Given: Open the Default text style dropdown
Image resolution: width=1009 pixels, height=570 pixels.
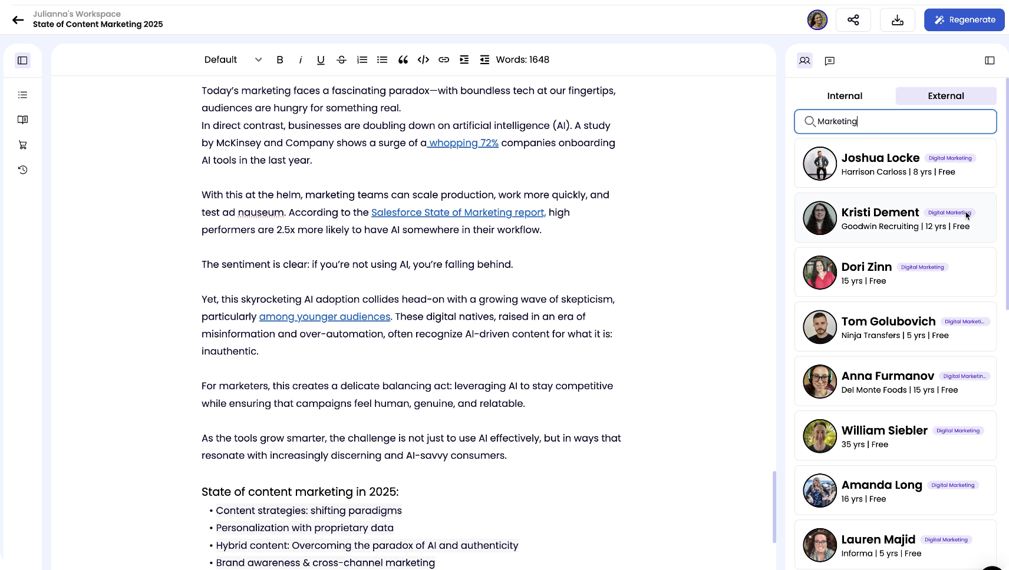Looking at the screenshot, I should click(233, 59).
